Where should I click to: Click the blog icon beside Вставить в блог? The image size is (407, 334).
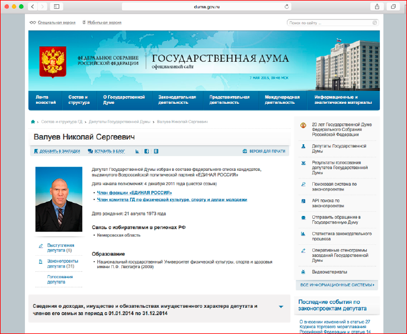tap(90, 151)
